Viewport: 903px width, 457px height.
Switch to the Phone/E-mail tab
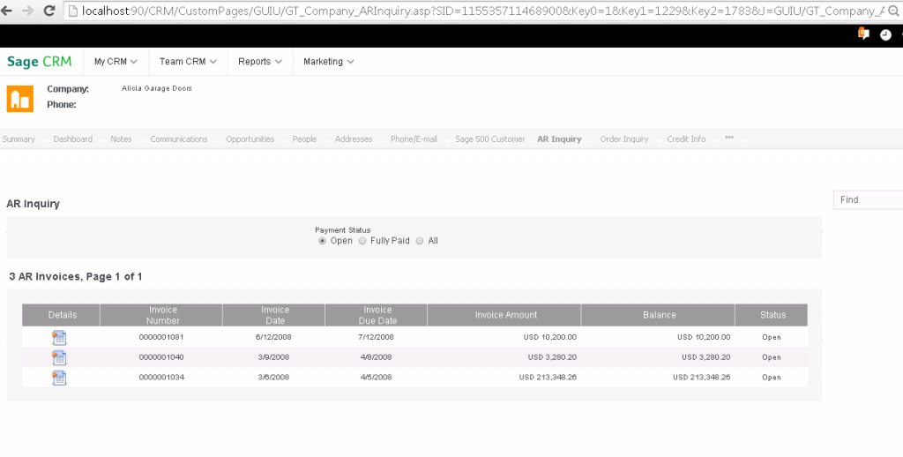414,139
